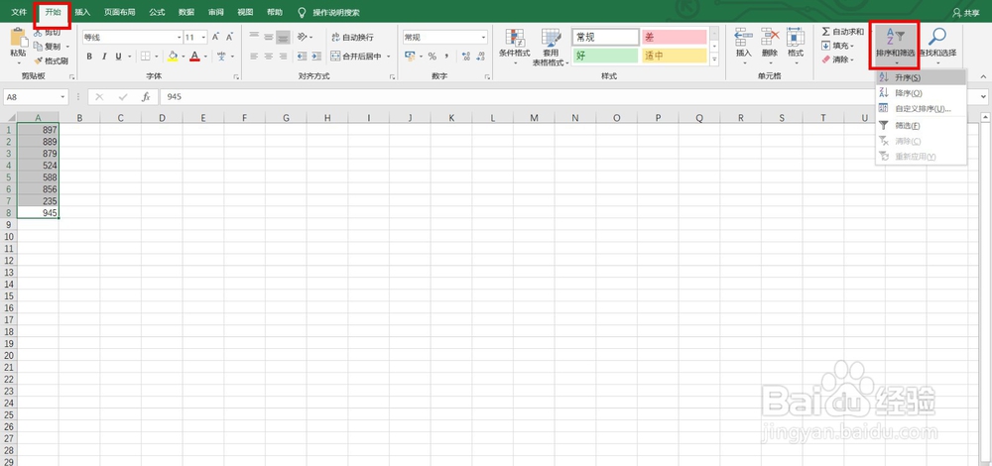Increase font size with larger A

click(215, 38)
